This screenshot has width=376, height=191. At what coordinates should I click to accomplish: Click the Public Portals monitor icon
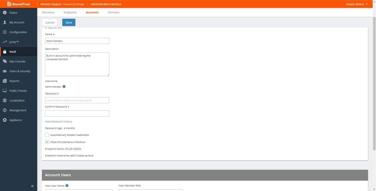[x=5, y=91]
